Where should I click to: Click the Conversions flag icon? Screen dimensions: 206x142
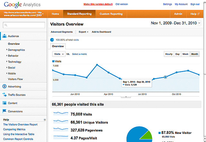click(5, 112)
